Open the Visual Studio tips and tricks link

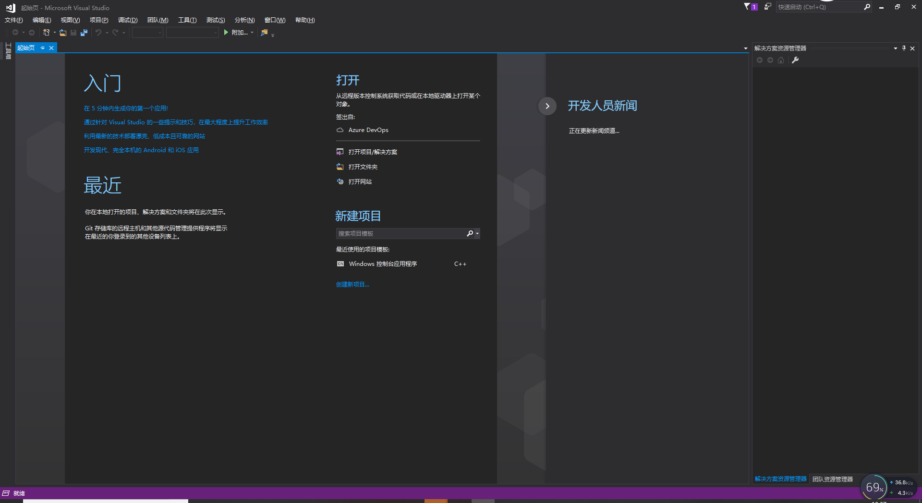pyautogui.click(x=176, y=122)
